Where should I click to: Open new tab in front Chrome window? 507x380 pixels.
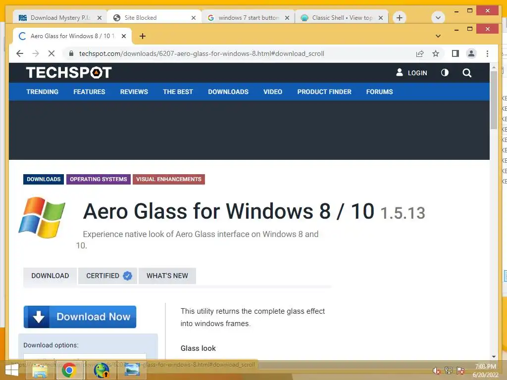click(143, 36)
